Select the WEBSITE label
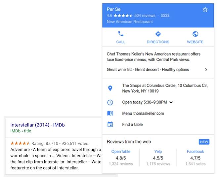The width and height of the screenshot is (220, 177). pyautogui.click(x=195, y=42)
